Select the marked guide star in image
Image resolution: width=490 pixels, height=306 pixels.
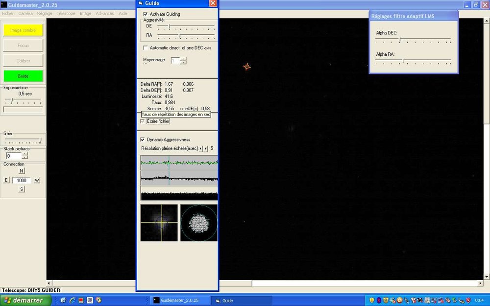(247, 67)
